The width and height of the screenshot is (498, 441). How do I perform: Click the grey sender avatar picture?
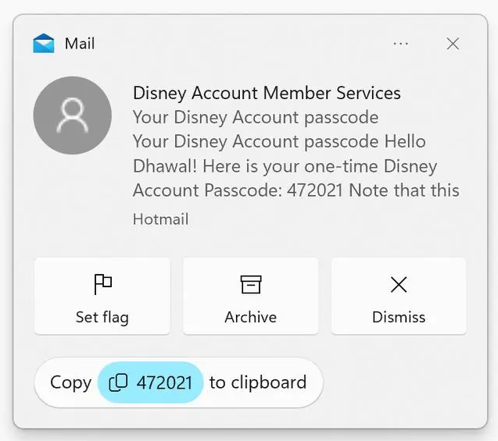point(73,116)
